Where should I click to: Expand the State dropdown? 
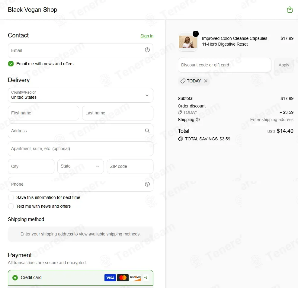[x=81, y=166]
